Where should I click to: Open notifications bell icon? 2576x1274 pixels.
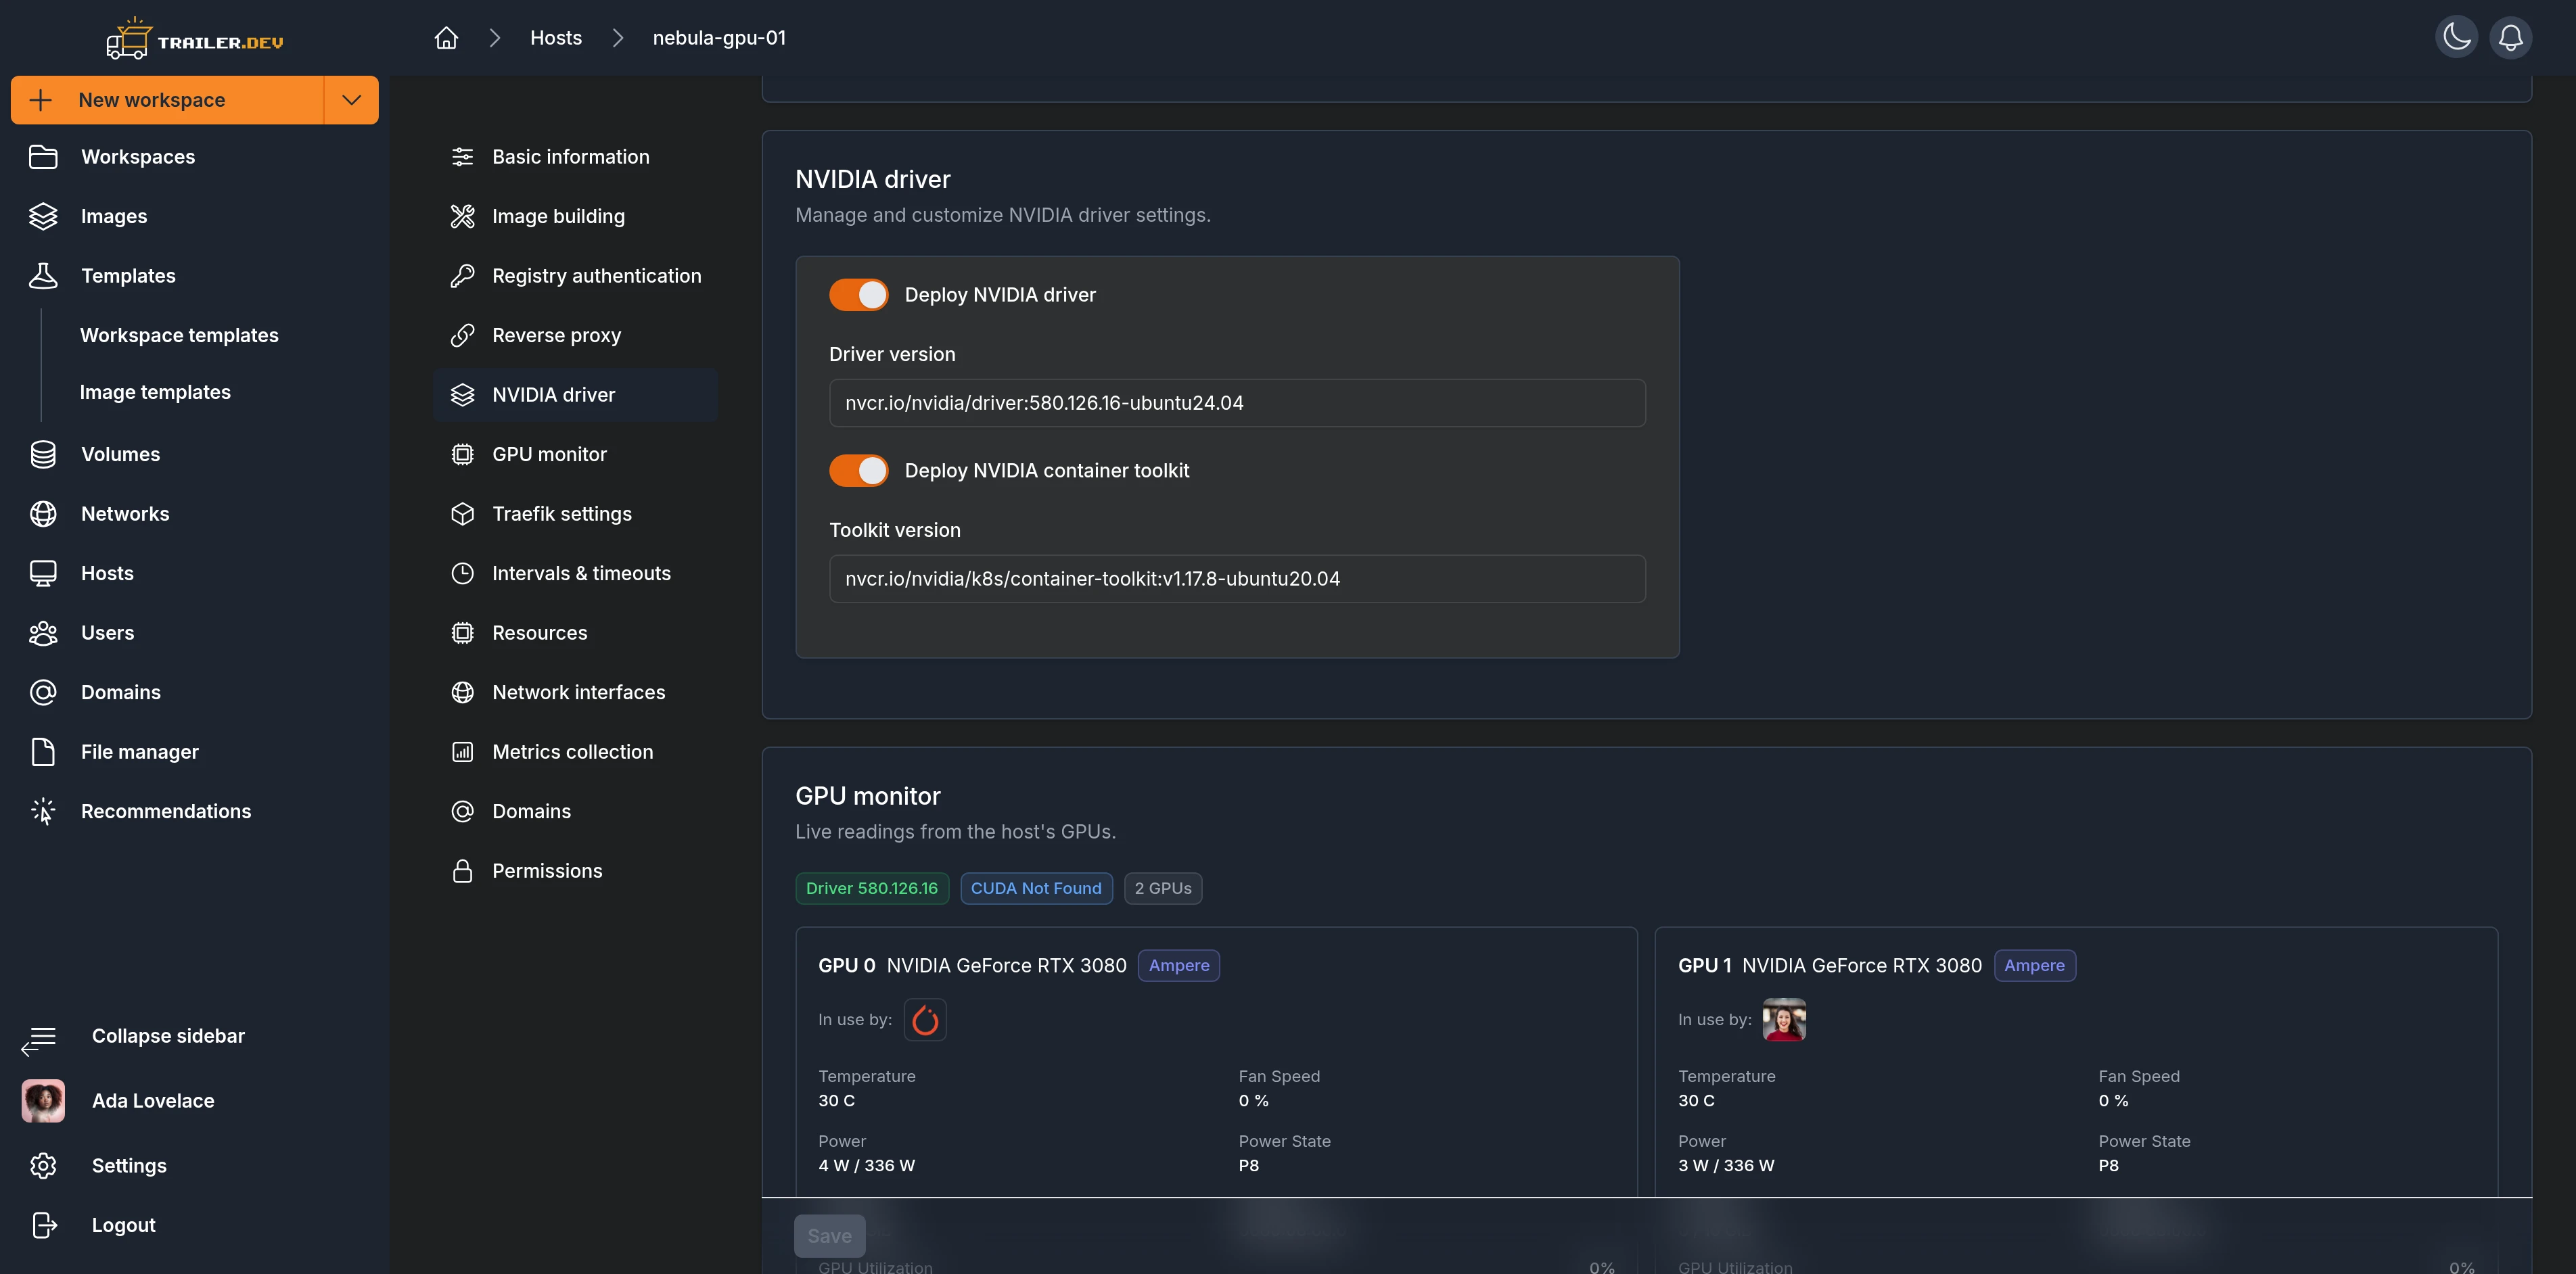(x=2510, y=38)
